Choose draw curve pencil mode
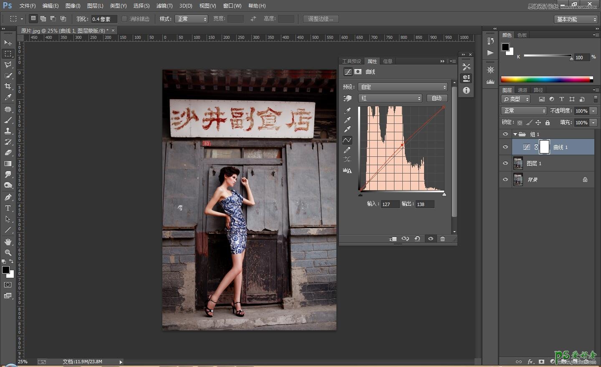 [x=347, y=150]
